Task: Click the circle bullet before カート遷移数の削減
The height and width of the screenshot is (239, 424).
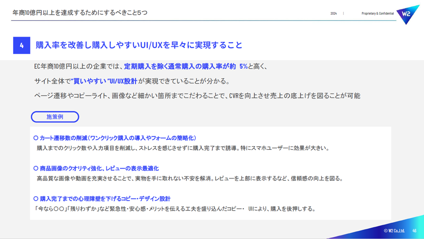Action: [36, 138]
